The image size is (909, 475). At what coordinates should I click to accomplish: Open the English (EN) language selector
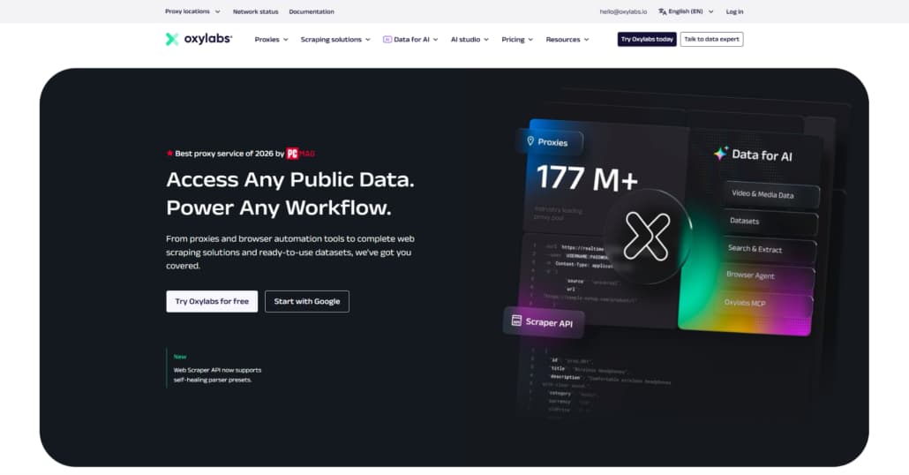pos(685,11)
